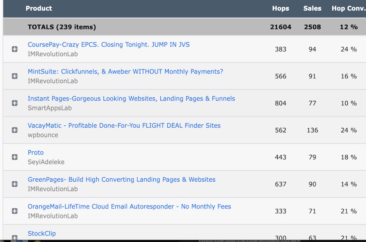Viewport: 366px width, 242px height.
Task: Expand the Proto product row
Action: 15,157
